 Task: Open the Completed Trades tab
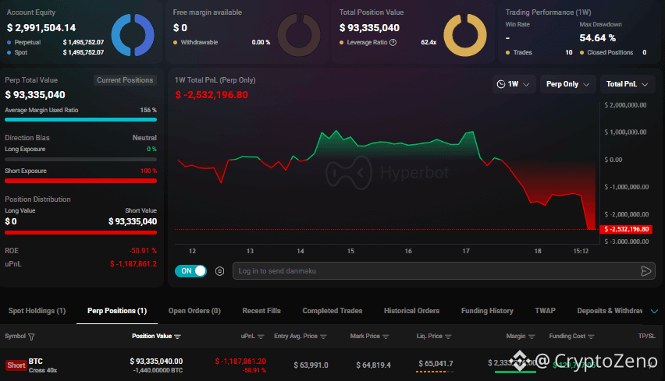332,311
